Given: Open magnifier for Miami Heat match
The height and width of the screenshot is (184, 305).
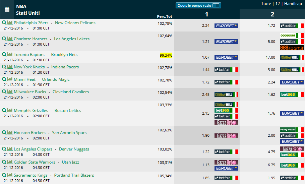Looking at the screenshot, I should (4, 79).
